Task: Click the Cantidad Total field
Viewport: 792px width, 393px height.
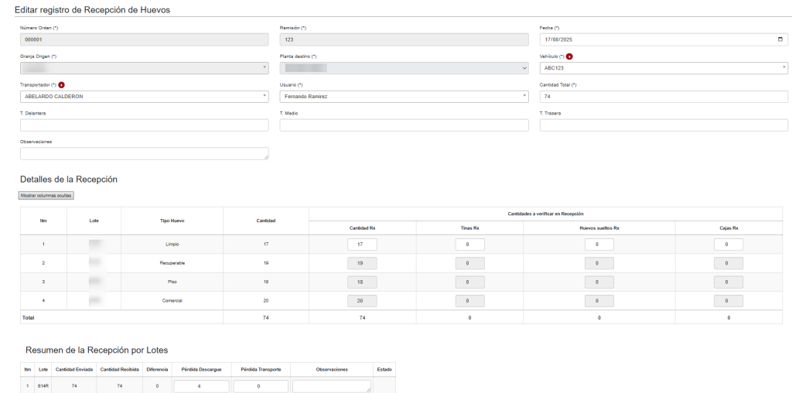Action: [664, 97]
